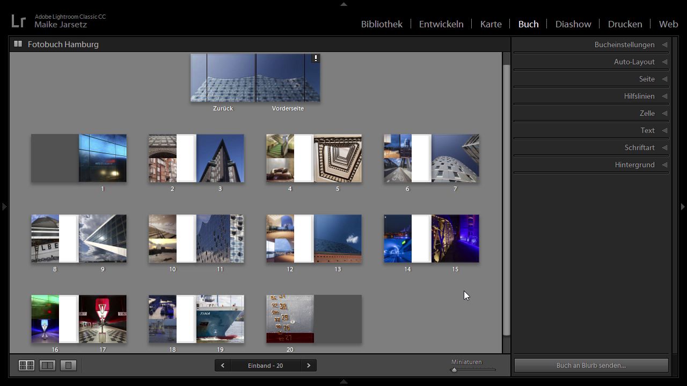The image size is (687, 386).
Task: Select page 19 ship thumbnail
Action: coord(220,319)
